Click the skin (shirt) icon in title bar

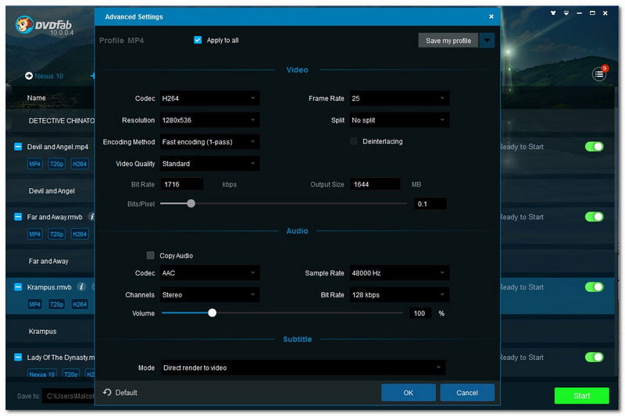[555, 13]
